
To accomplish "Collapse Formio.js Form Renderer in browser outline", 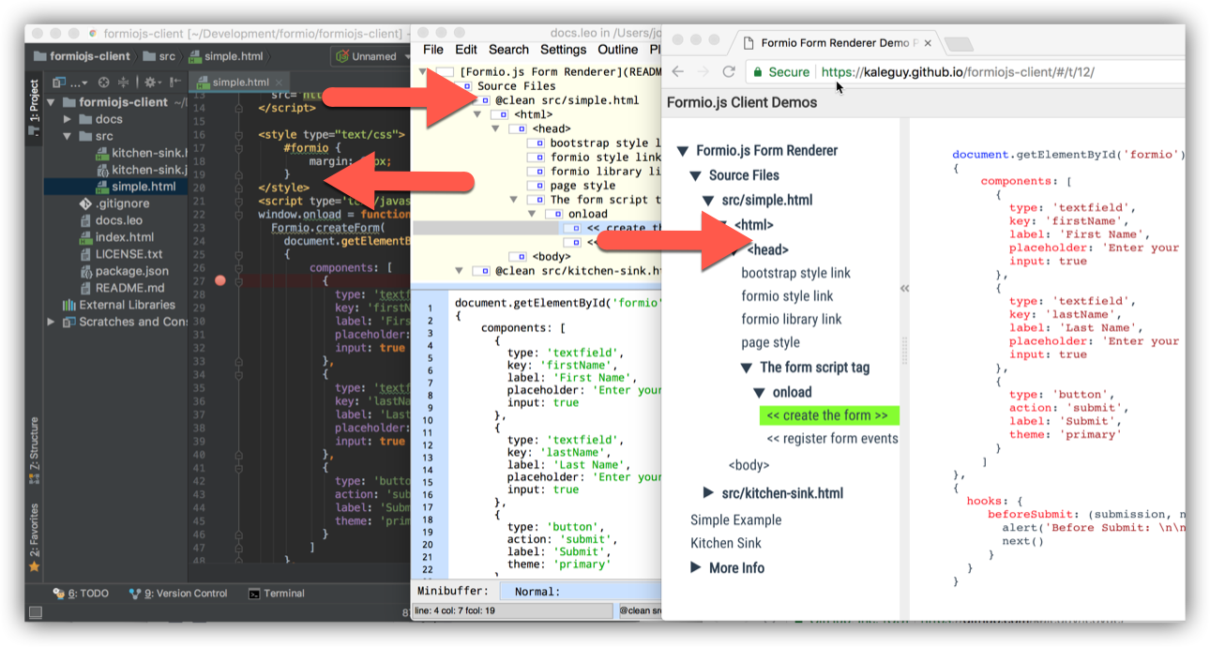I will (683, 151).
